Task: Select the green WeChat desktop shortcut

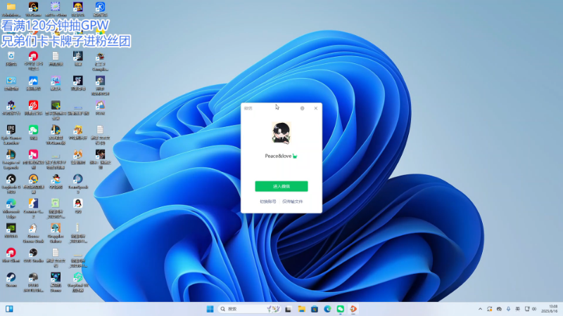Action: click(33, 132)
